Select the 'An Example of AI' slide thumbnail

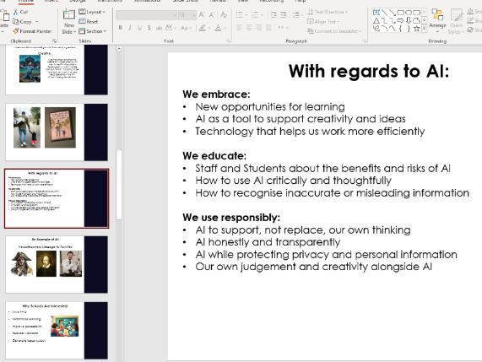pos(57,264)
